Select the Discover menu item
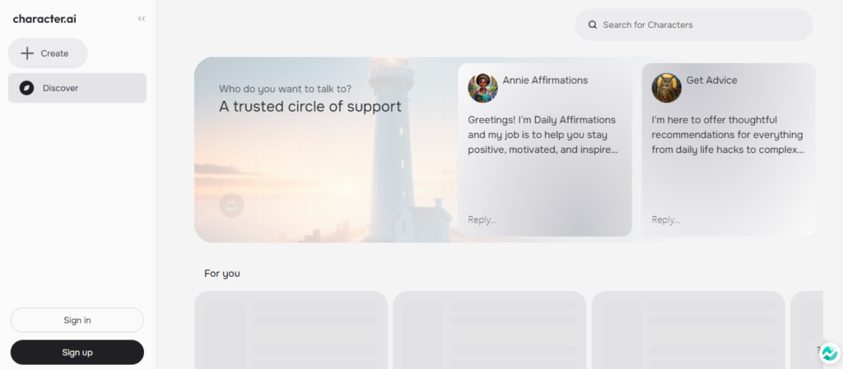Screen dimensions: 843x369 coord(77,88)
